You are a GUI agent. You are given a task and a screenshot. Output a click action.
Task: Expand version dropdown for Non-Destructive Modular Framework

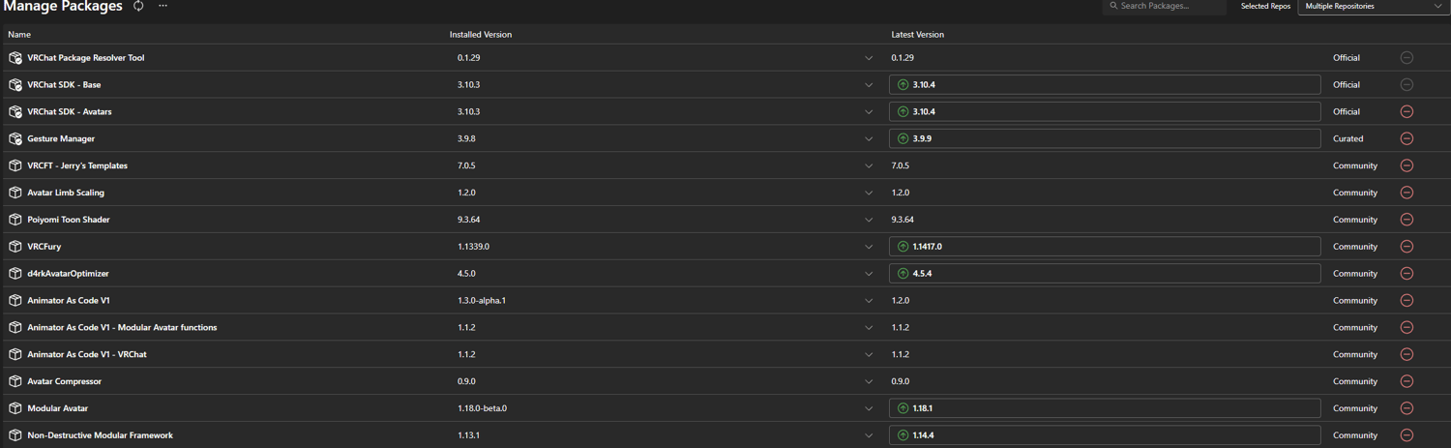click(x=869, y=435)
